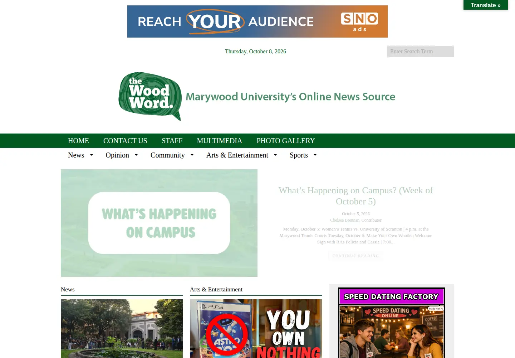Open the Arts & Entertainment section heading
The width and height of the screenshot is (515, 358).
point(216,289)
